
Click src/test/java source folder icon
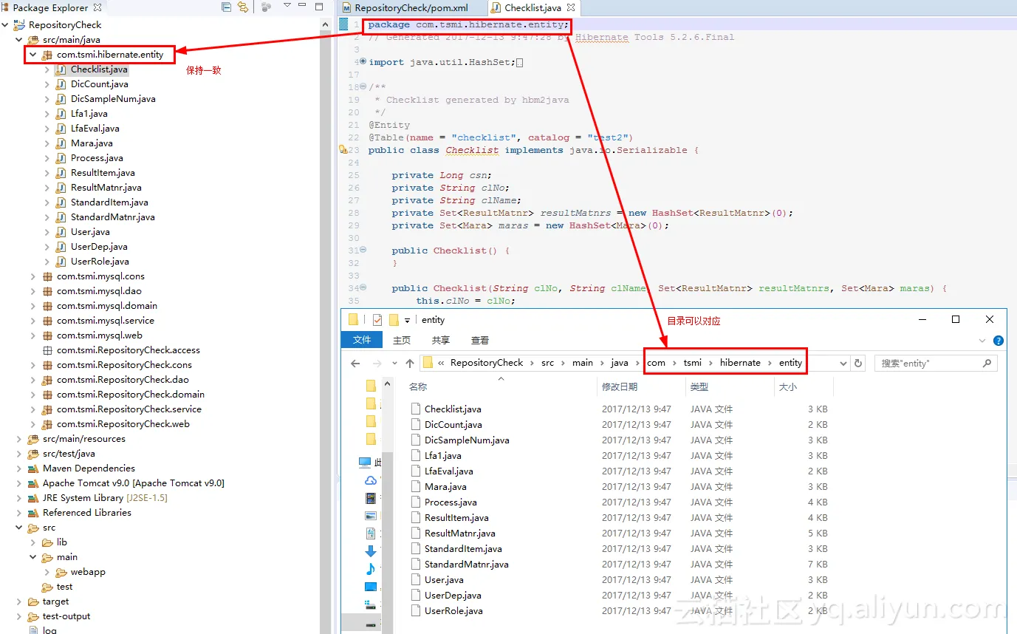click(x=33, y=454)
